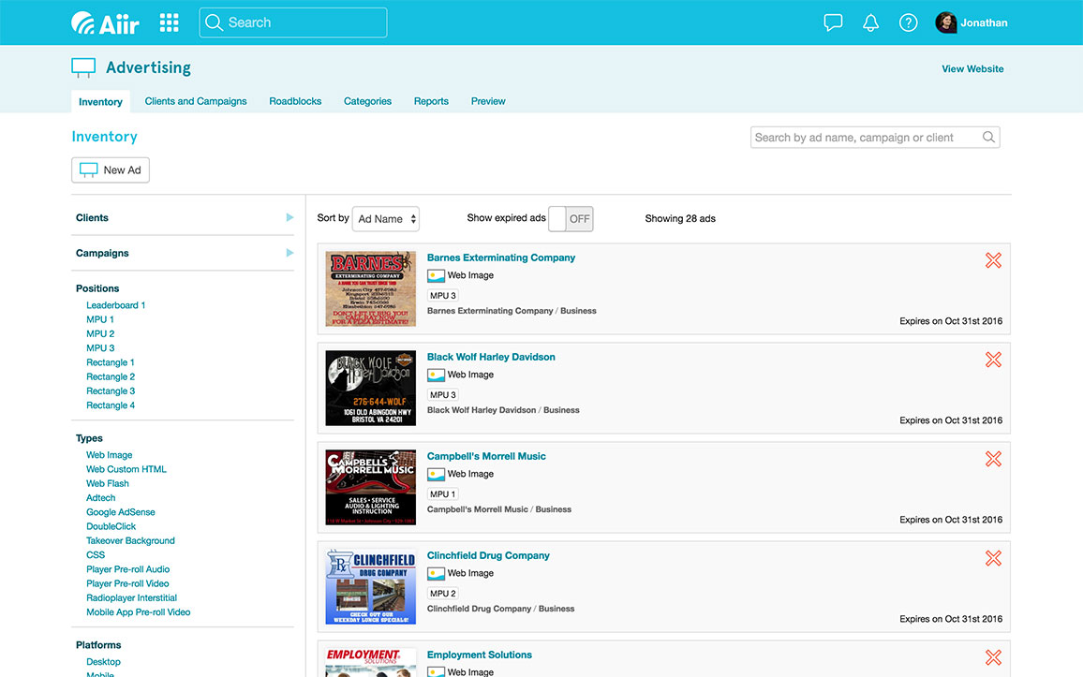Viewport: 1083px width, 677px height.
Task: Open the notifications bell
Action: [x=871, y=22]
